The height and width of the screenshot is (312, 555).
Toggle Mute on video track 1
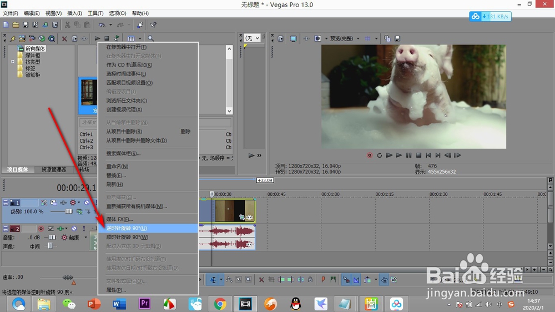[87, 203]
